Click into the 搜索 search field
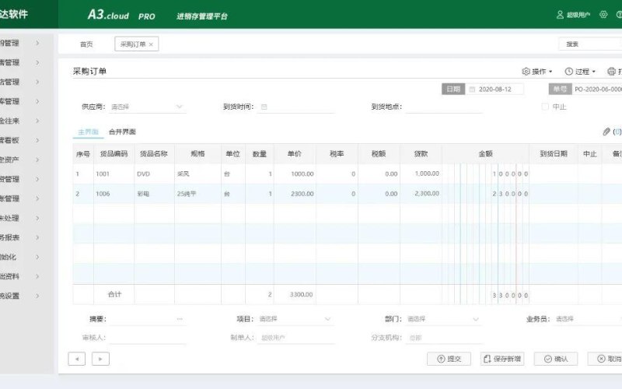622x389 pixels. pos(590,44)
